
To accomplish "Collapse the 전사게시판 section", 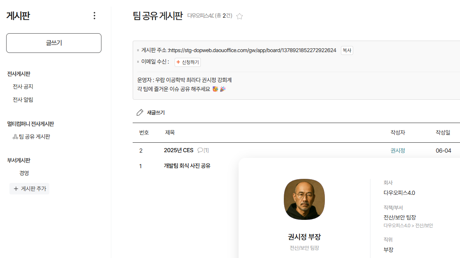I will tap(19, 74).
